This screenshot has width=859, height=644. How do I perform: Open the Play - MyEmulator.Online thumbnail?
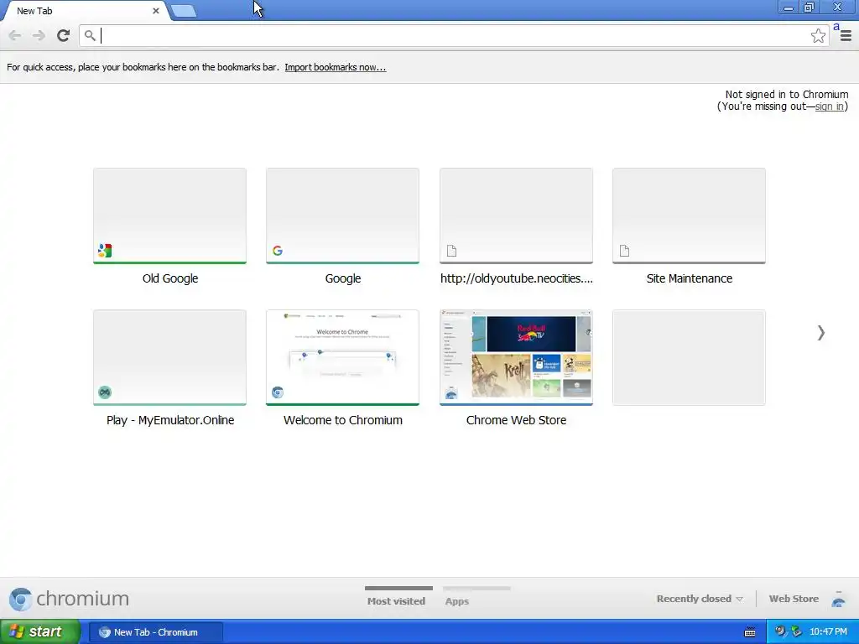169,357
